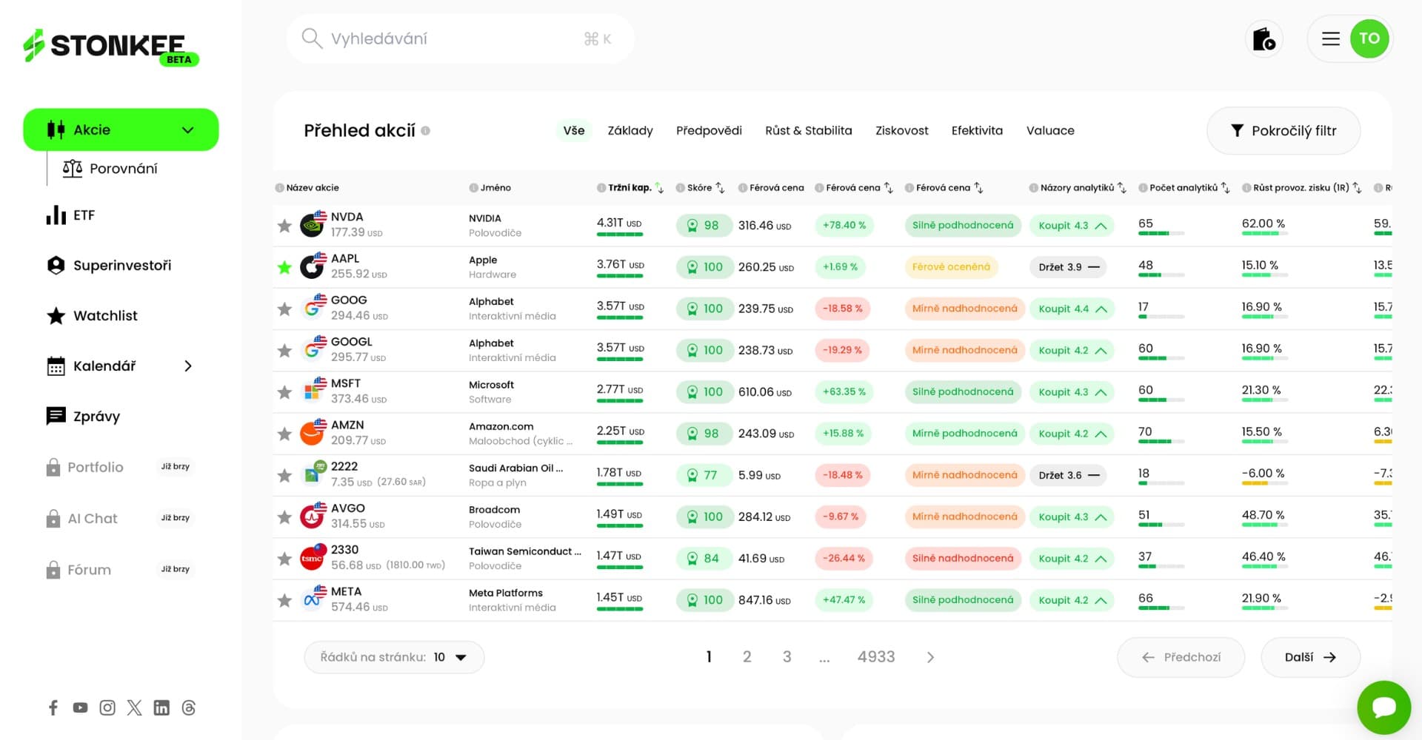Open Watchlist from sidebar
This screenshot has height=740, width=1422.
[x=92, y=316]
